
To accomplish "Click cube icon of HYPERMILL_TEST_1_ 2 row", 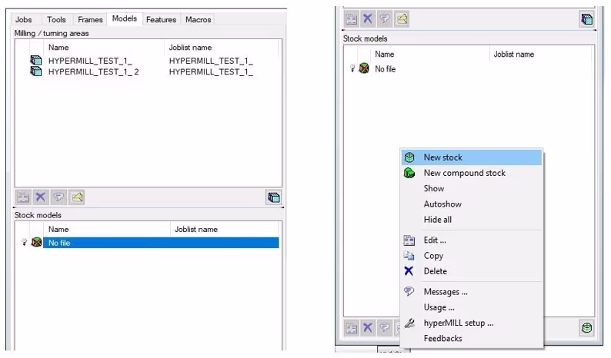I will click(x=36, y=71).
